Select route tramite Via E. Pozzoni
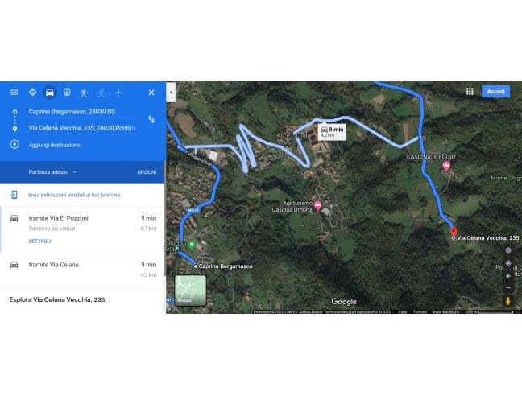The width and height of the screenshot is (522, 396). 82,229
